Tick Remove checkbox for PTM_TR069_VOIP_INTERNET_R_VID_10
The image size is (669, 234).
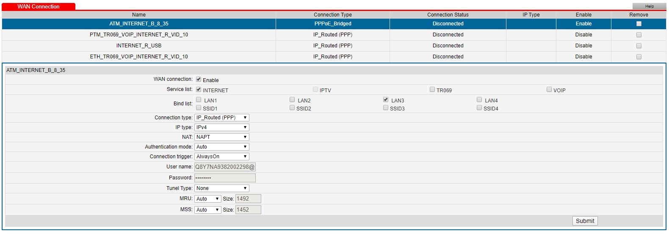(639, 35)
